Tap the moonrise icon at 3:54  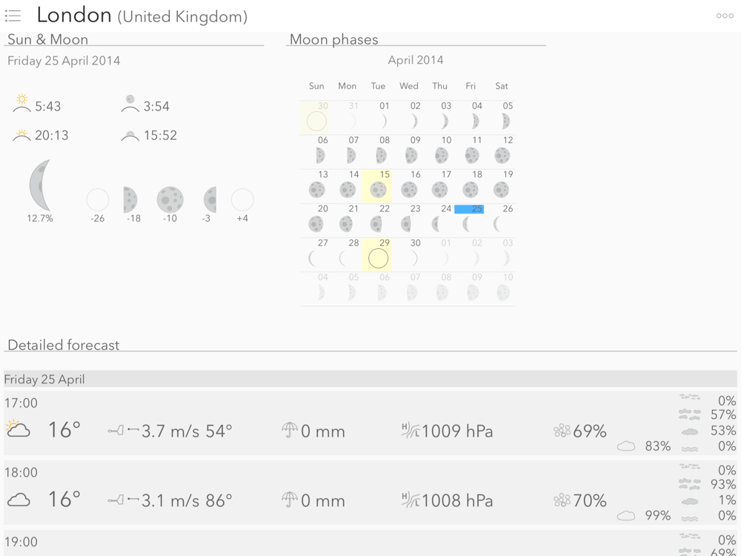(x=130, y=105)
